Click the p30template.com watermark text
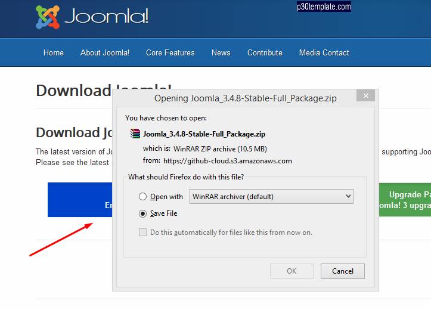This screenshot has width=431, height=310. 324,7
